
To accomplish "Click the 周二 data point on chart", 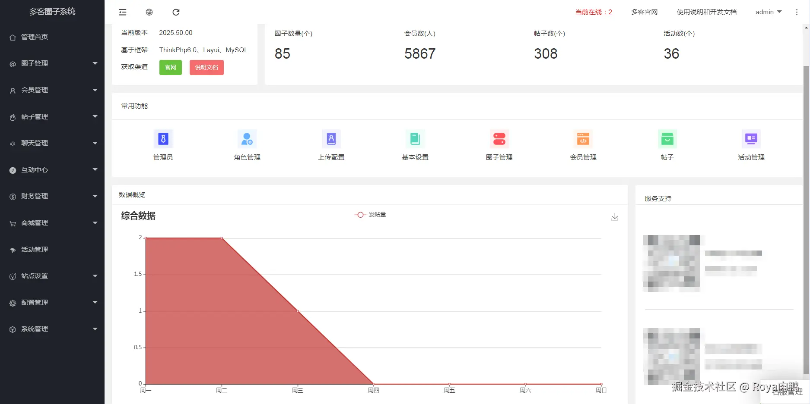I will tap(222, 238).
